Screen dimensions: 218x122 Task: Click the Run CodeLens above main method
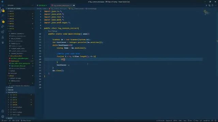point(50,31)
